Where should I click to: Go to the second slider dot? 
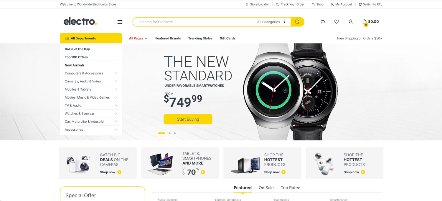coord(169,133)
